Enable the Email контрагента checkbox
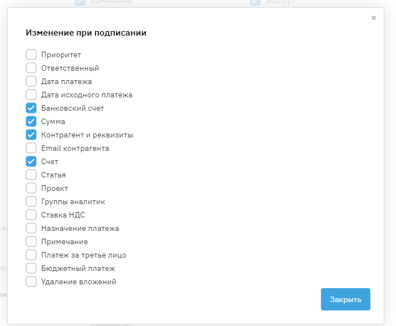Viewport: 396px width, 326px height. coord(31,148)
